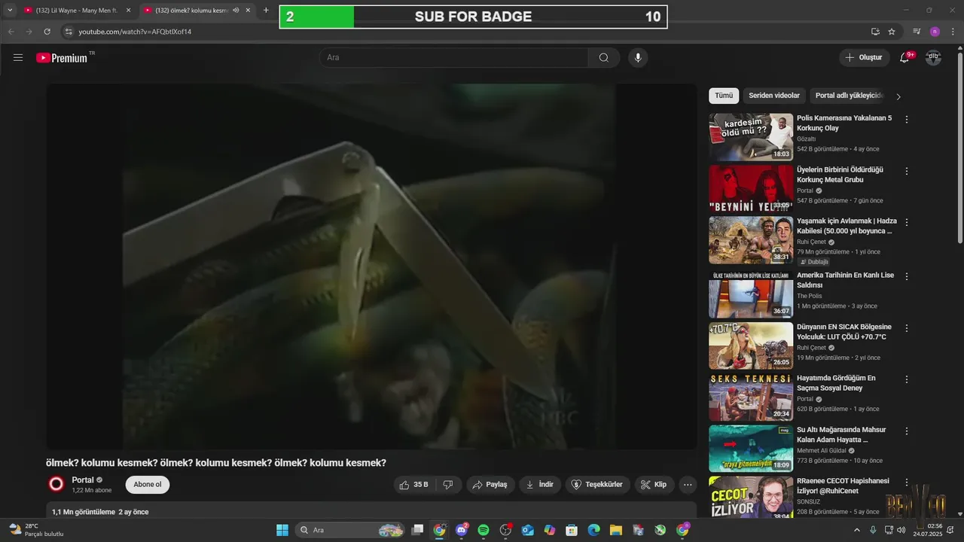The height and width of the screenshot is (542, 964).
Task: Select the Seriden videolar chip
Action: 774,96
